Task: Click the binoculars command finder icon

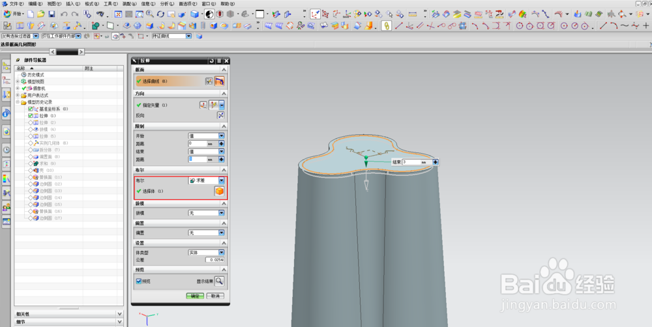Action: (100, 14)
